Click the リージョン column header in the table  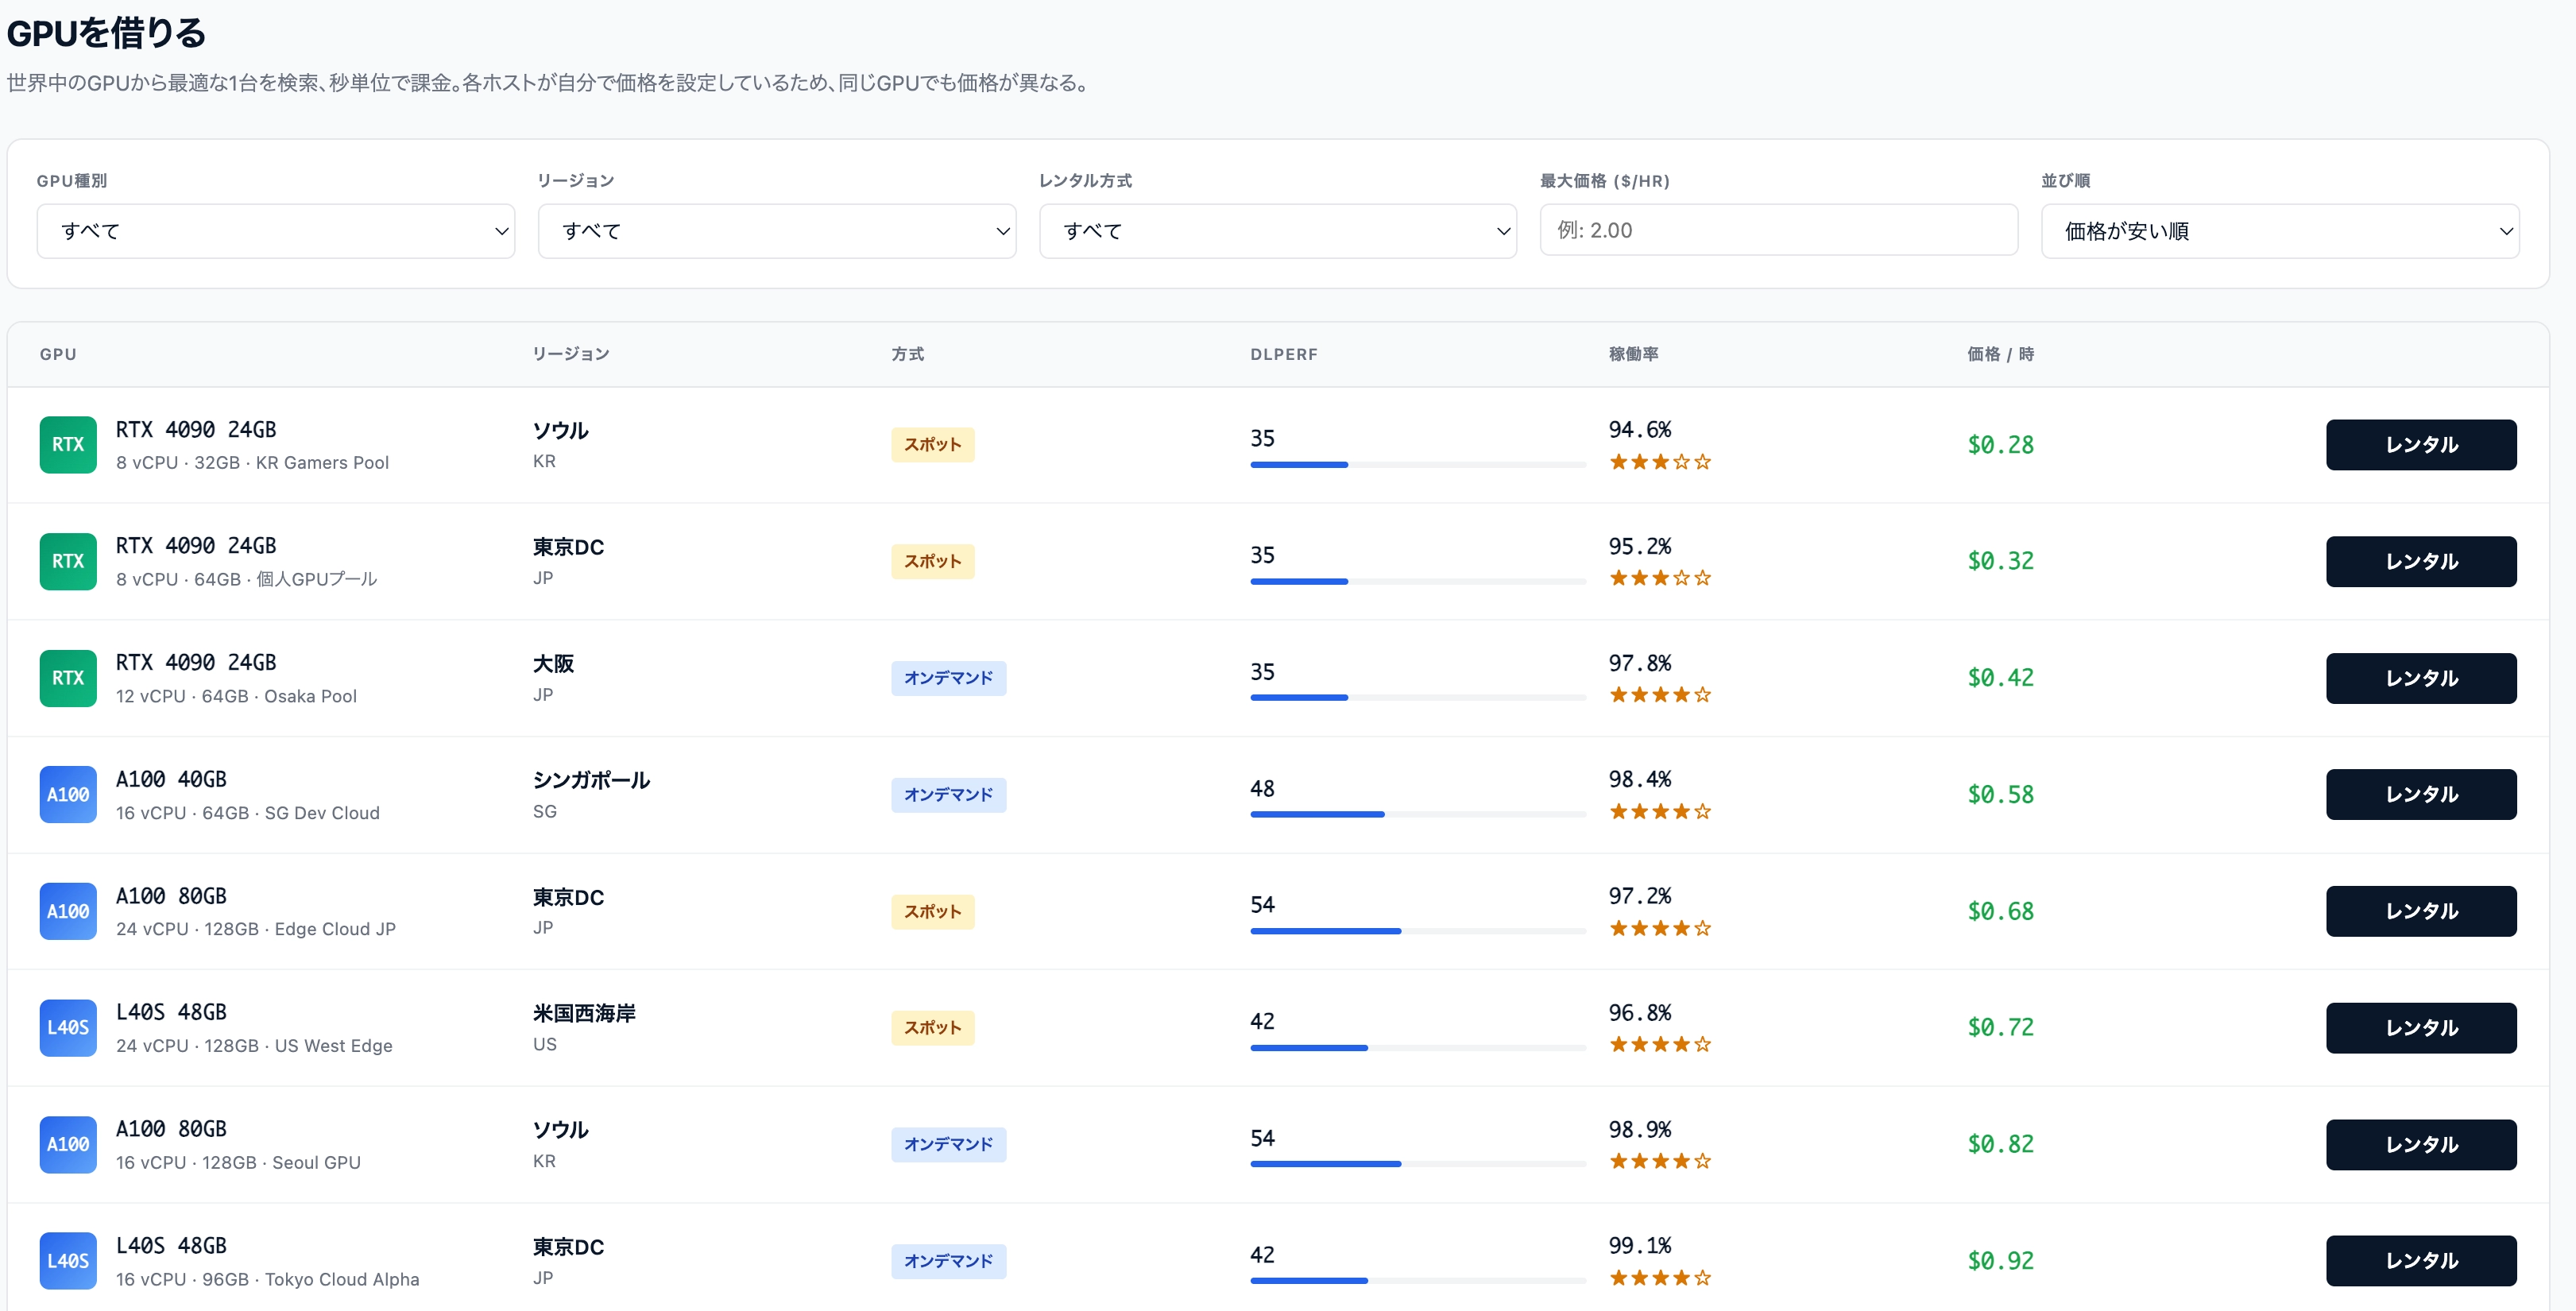pos(571,354)
